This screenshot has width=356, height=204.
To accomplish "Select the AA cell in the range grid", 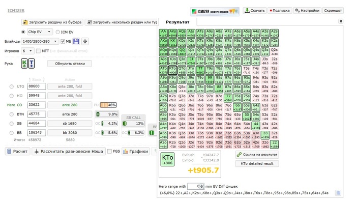I will 163,33.
